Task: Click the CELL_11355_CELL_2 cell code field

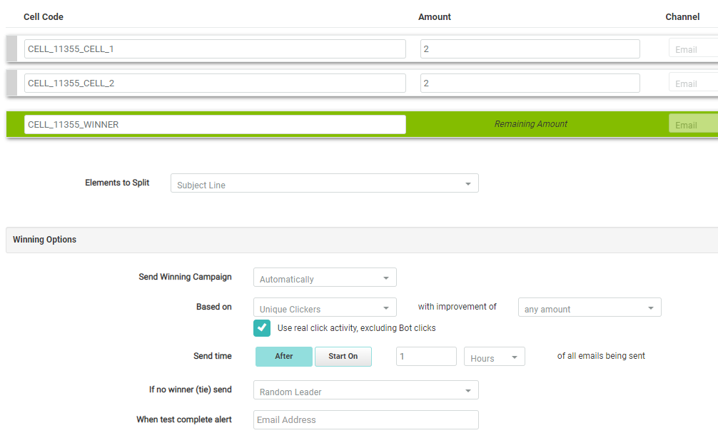Action: [214, 83]
